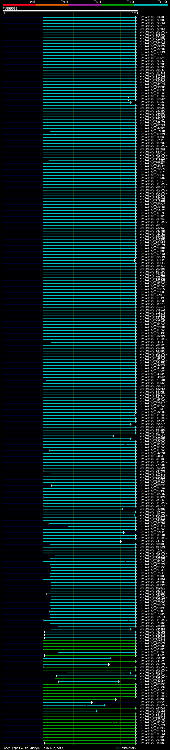Select the query name AV555538
The image size is (170, 750).
point(10,9)
